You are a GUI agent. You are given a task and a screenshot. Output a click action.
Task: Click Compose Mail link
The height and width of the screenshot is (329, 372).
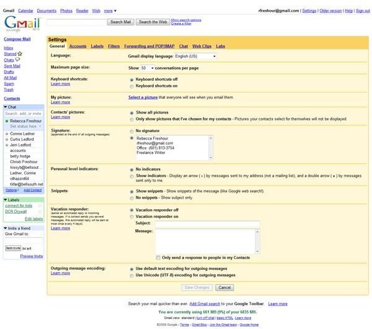tap(17, 39)
